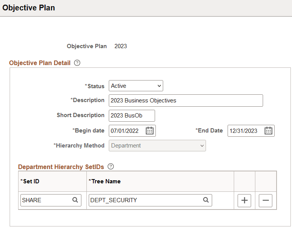Viewport: 292px width, 228px height.
Task: Look up Set ID with magnifier icon
Action: (75, 200)
